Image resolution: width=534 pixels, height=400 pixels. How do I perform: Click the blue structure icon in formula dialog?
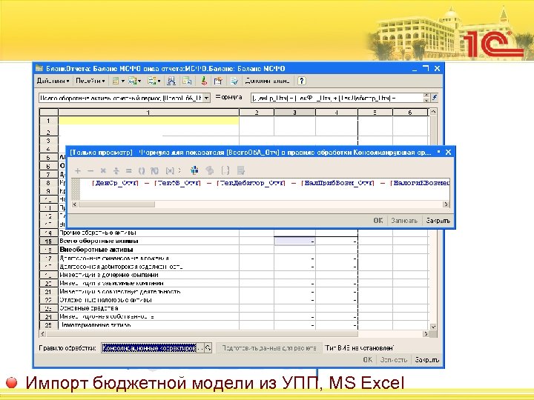tap(194, 170)
